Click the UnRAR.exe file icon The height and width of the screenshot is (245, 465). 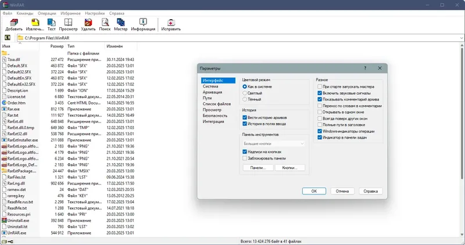pyautogui.click(x=4, y=233)
